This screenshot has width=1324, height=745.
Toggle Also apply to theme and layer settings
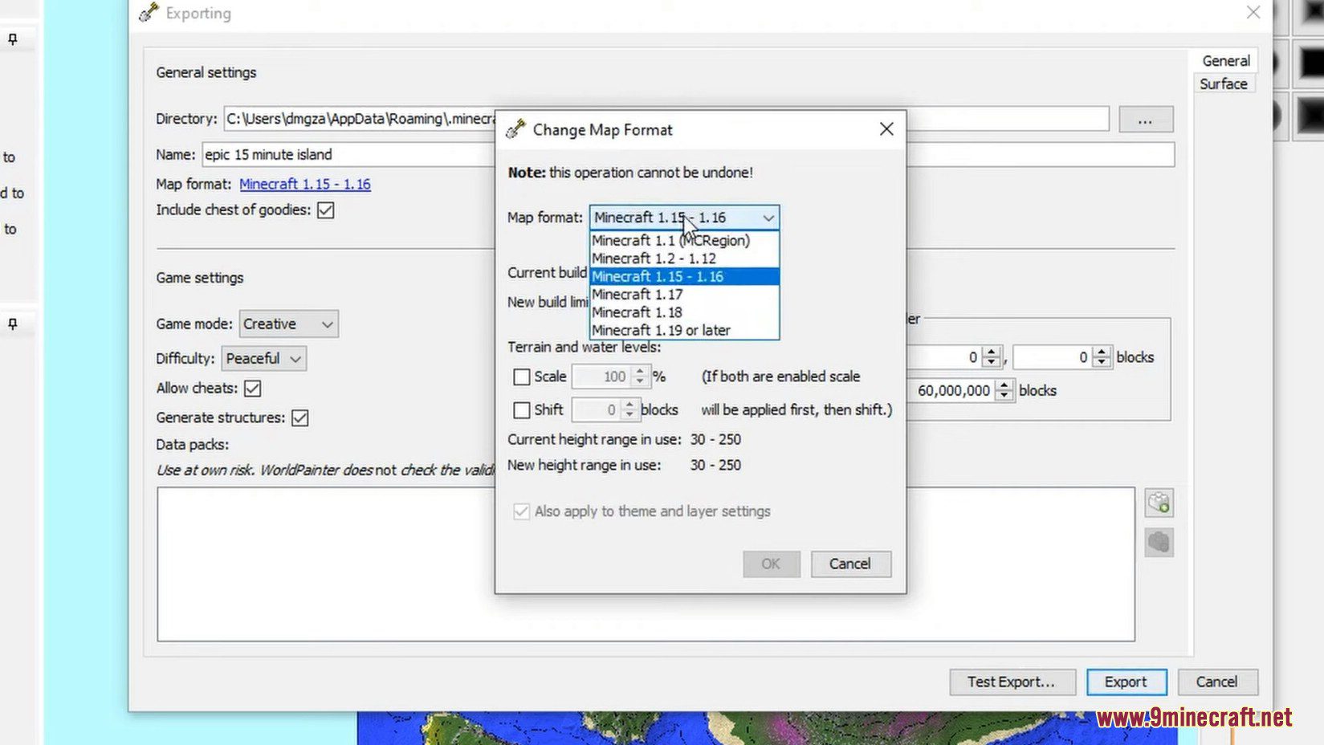522,511
